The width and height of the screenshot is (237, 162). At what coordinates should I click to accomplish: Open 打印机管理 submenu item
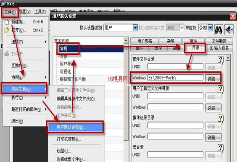77,139
